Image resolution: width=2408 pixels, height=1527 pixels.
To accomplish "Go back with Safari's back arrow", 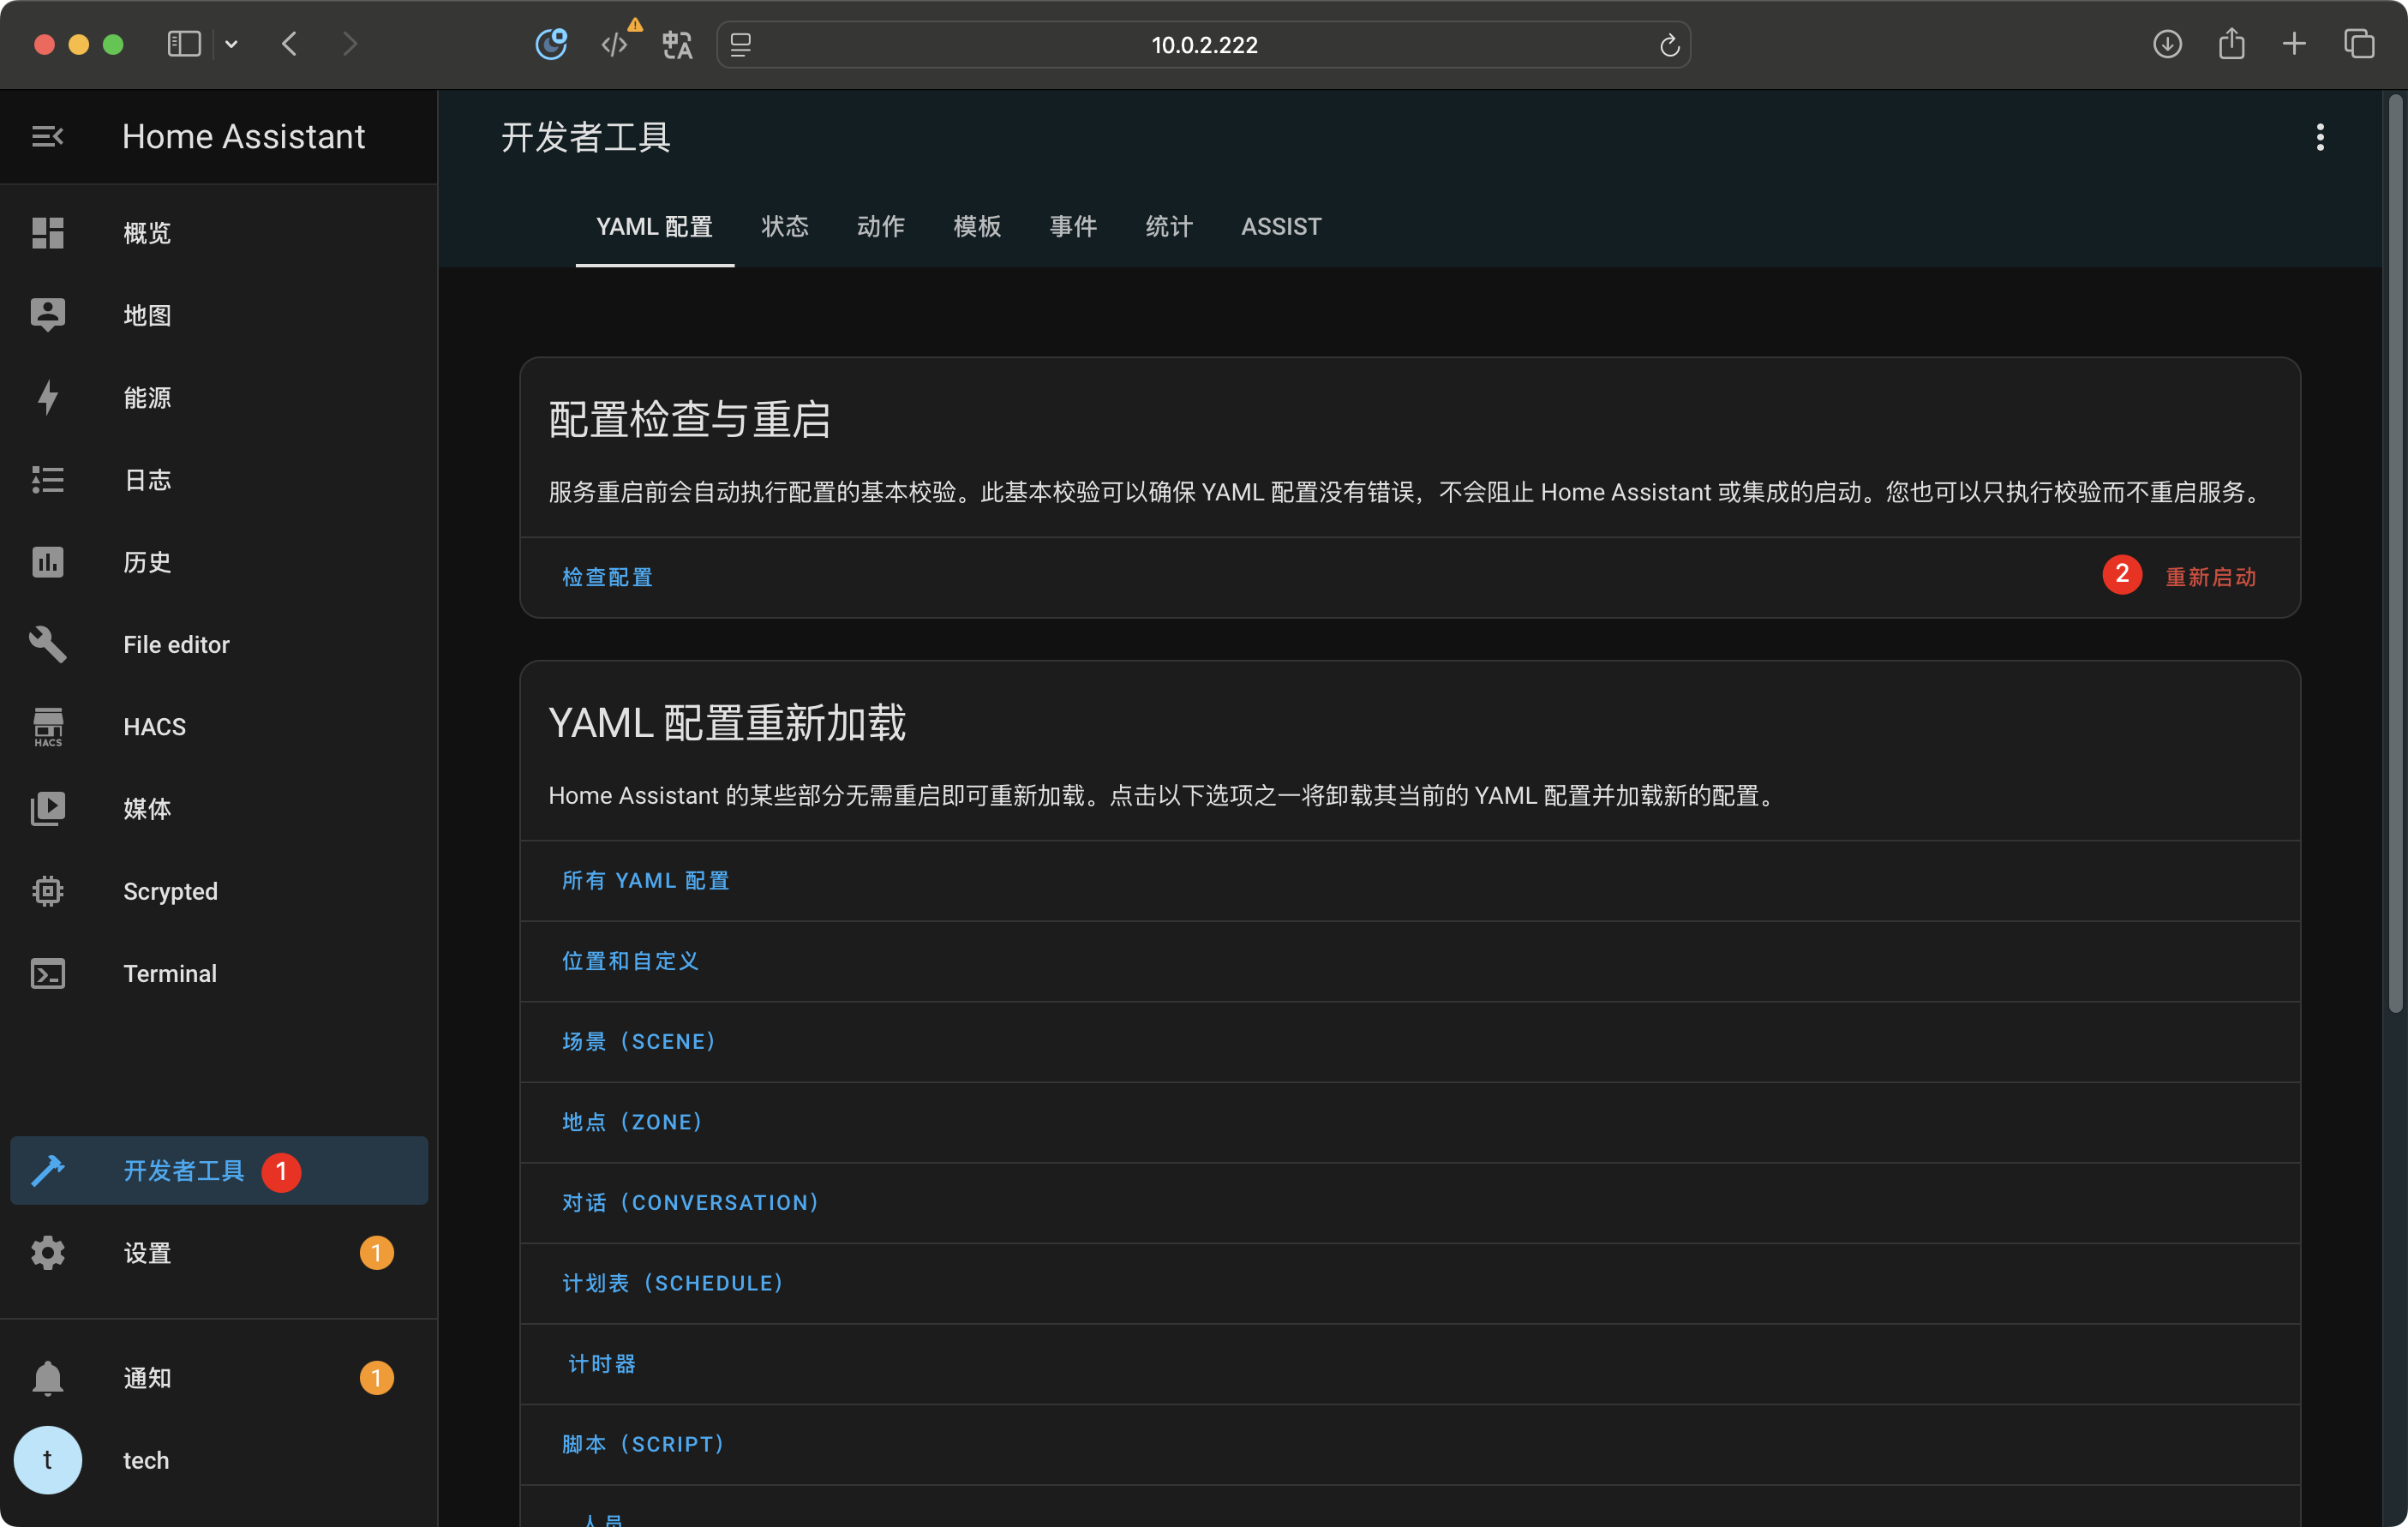I will click(x=290, y=44).
